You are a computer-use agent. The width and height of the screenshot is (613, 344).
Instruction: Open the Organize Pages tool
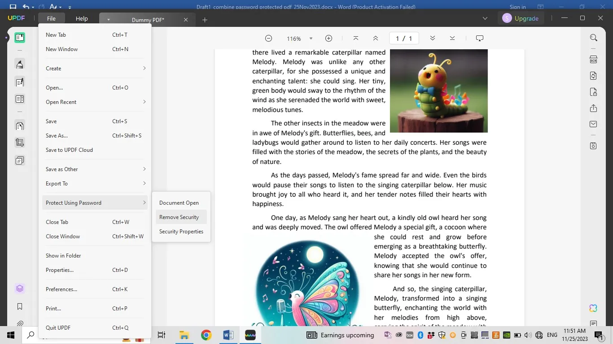click(x=19, y=126)
